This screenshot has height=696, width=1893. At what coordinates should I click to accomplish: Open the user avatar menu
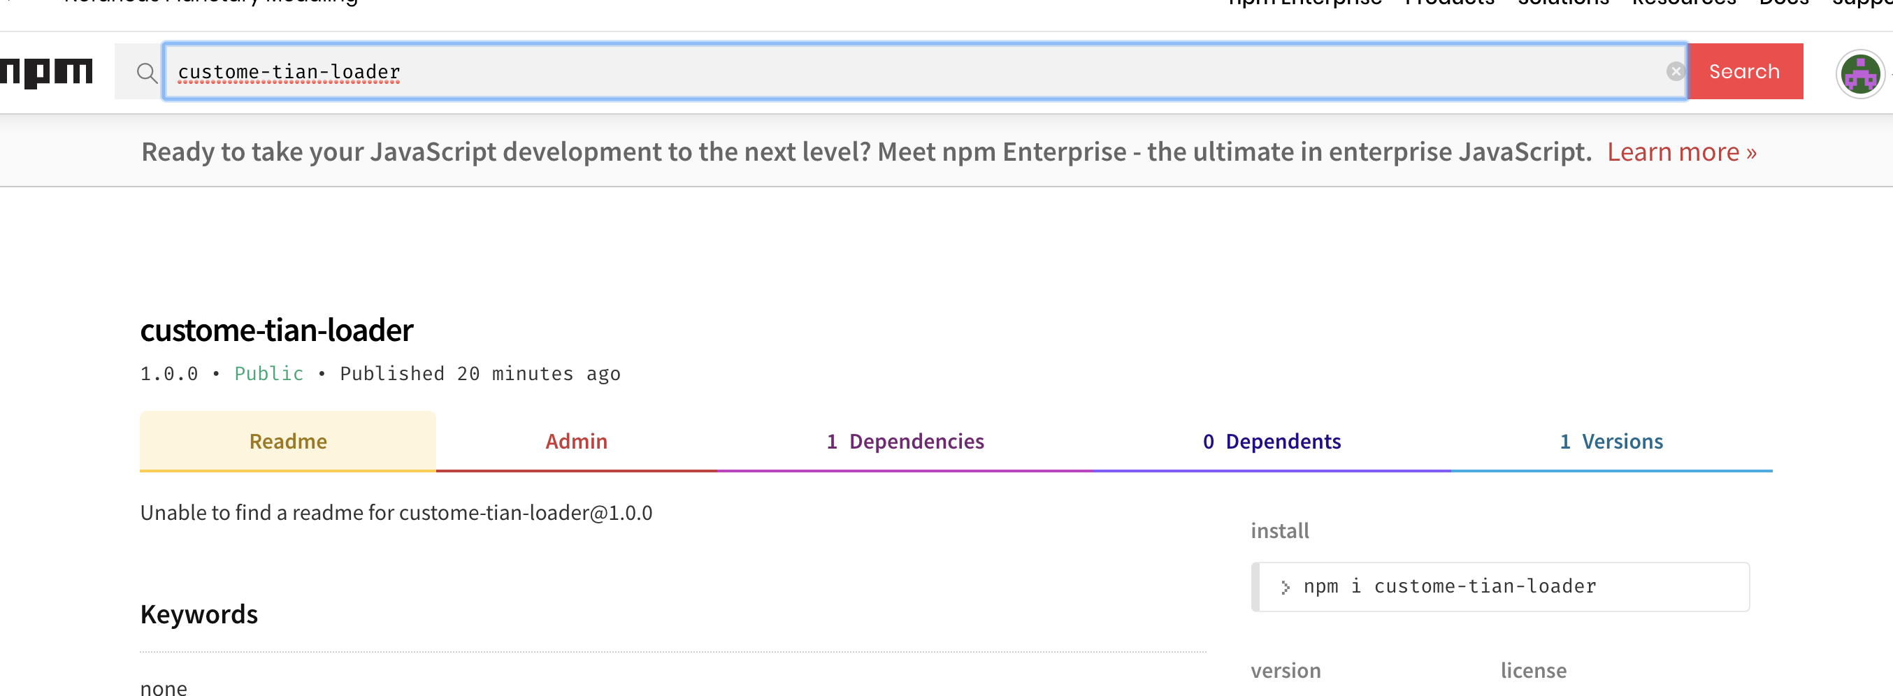(x=1860, y=73)
